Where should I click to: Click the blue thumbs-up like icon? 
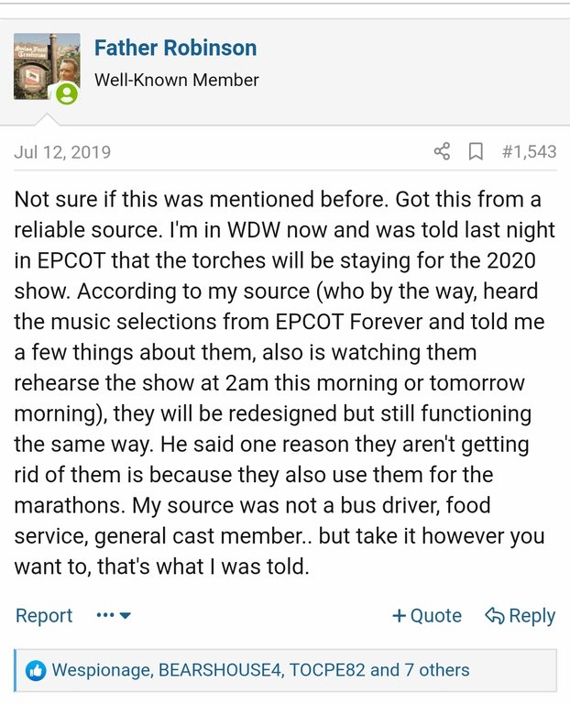[x=36, y=670]
